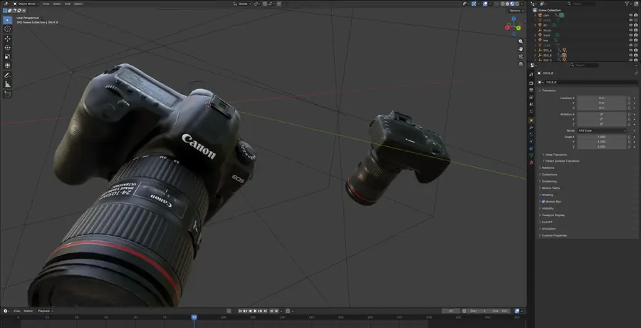The height and width of the screenshot is (328, 641).
Task: Open the Global transform orientation dropdown
Action: tap(241, 4)
